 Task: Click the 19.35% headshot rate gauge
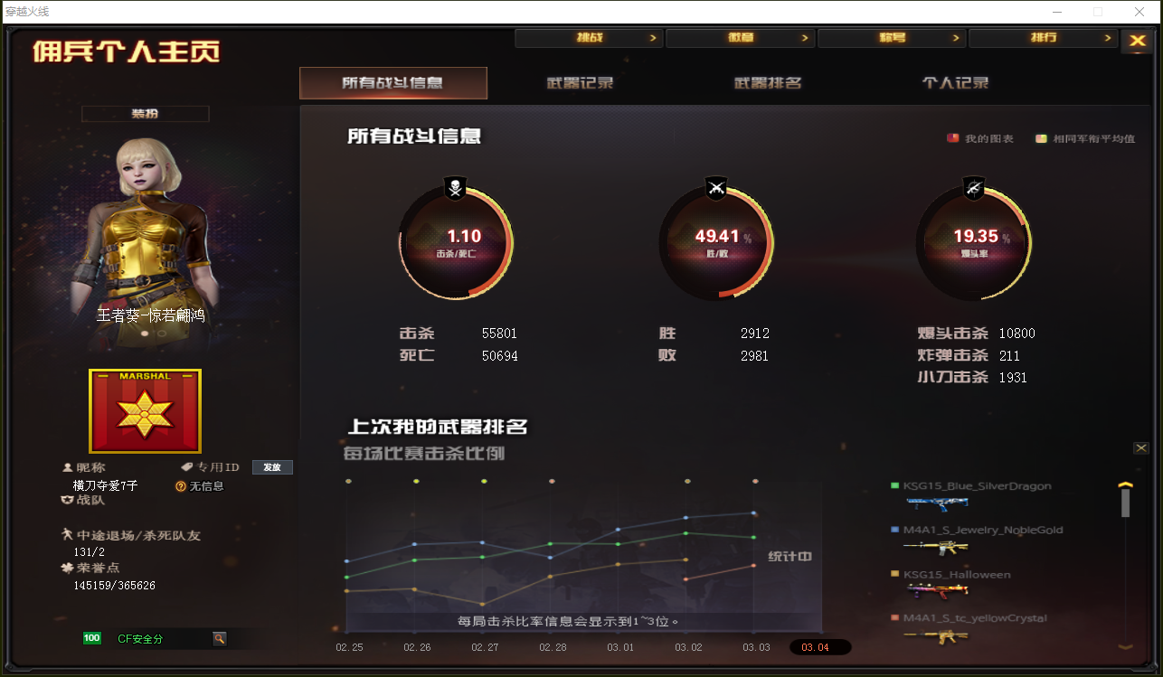(974, 242)
